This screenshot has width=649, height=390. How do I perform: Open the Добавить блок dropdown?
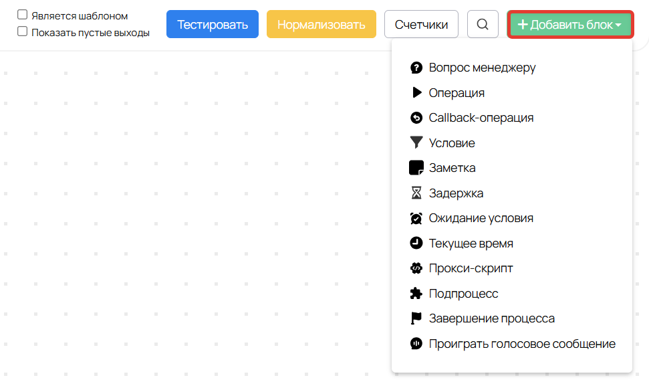coord(569,23)
